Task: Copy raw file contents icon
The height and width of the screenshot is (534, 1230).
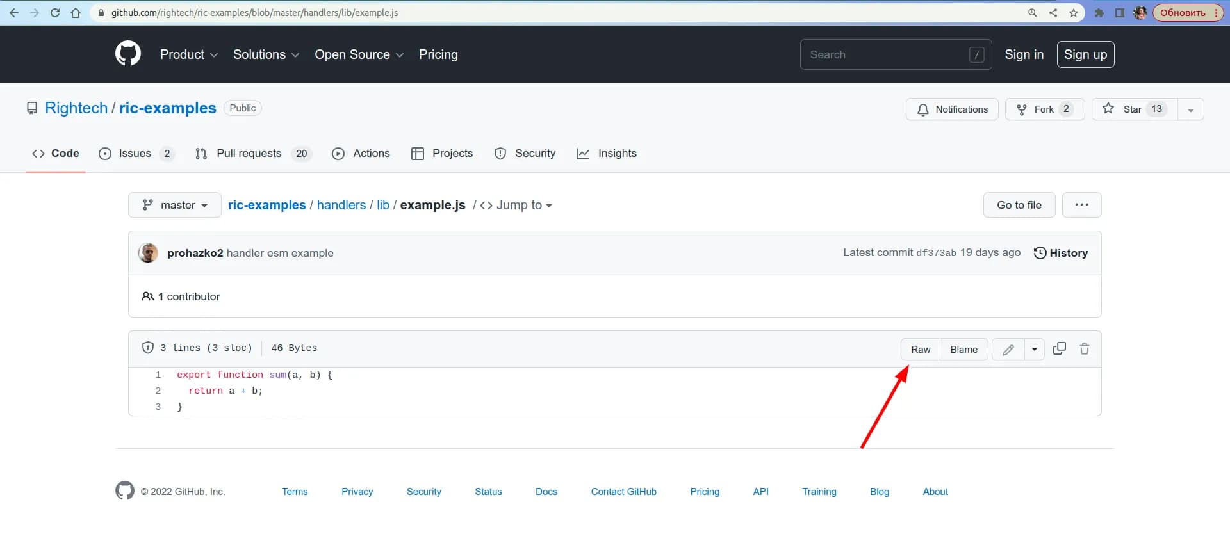Action: (1060, 349)
